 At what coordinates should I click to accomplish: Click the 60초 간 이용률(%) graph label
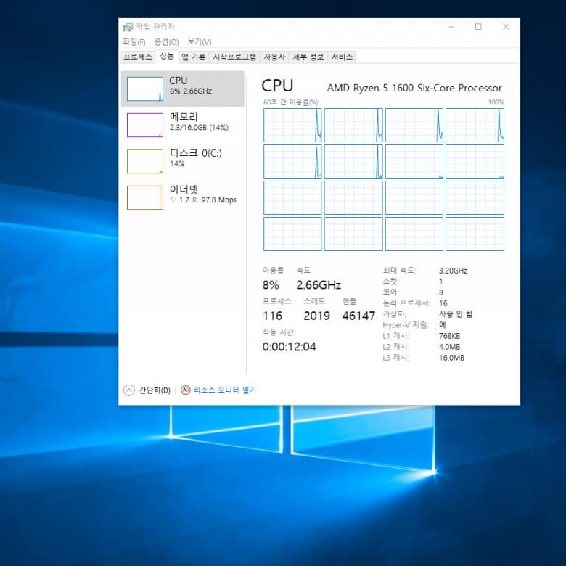tap(290, 102)
